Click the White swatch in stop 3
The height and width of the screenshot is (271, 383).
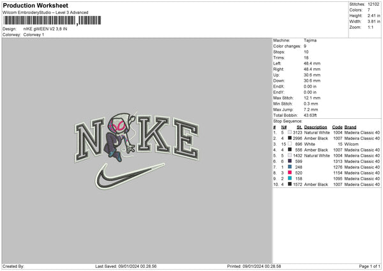(290, 144)
